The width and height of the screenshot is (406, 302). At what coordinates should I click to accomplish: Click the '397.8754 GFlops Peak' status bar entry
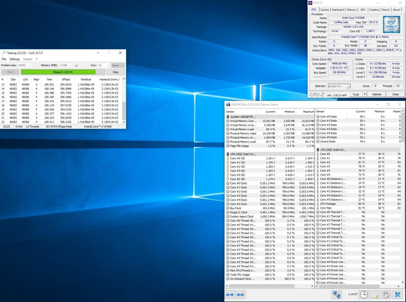(x=59, y=127)
